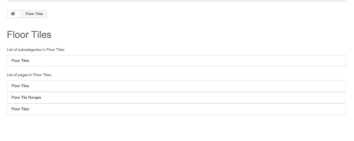The height and width of the screenshot is (141, 354).
Task: Select the third top navigation bar segment
Action: pos(111,1)
